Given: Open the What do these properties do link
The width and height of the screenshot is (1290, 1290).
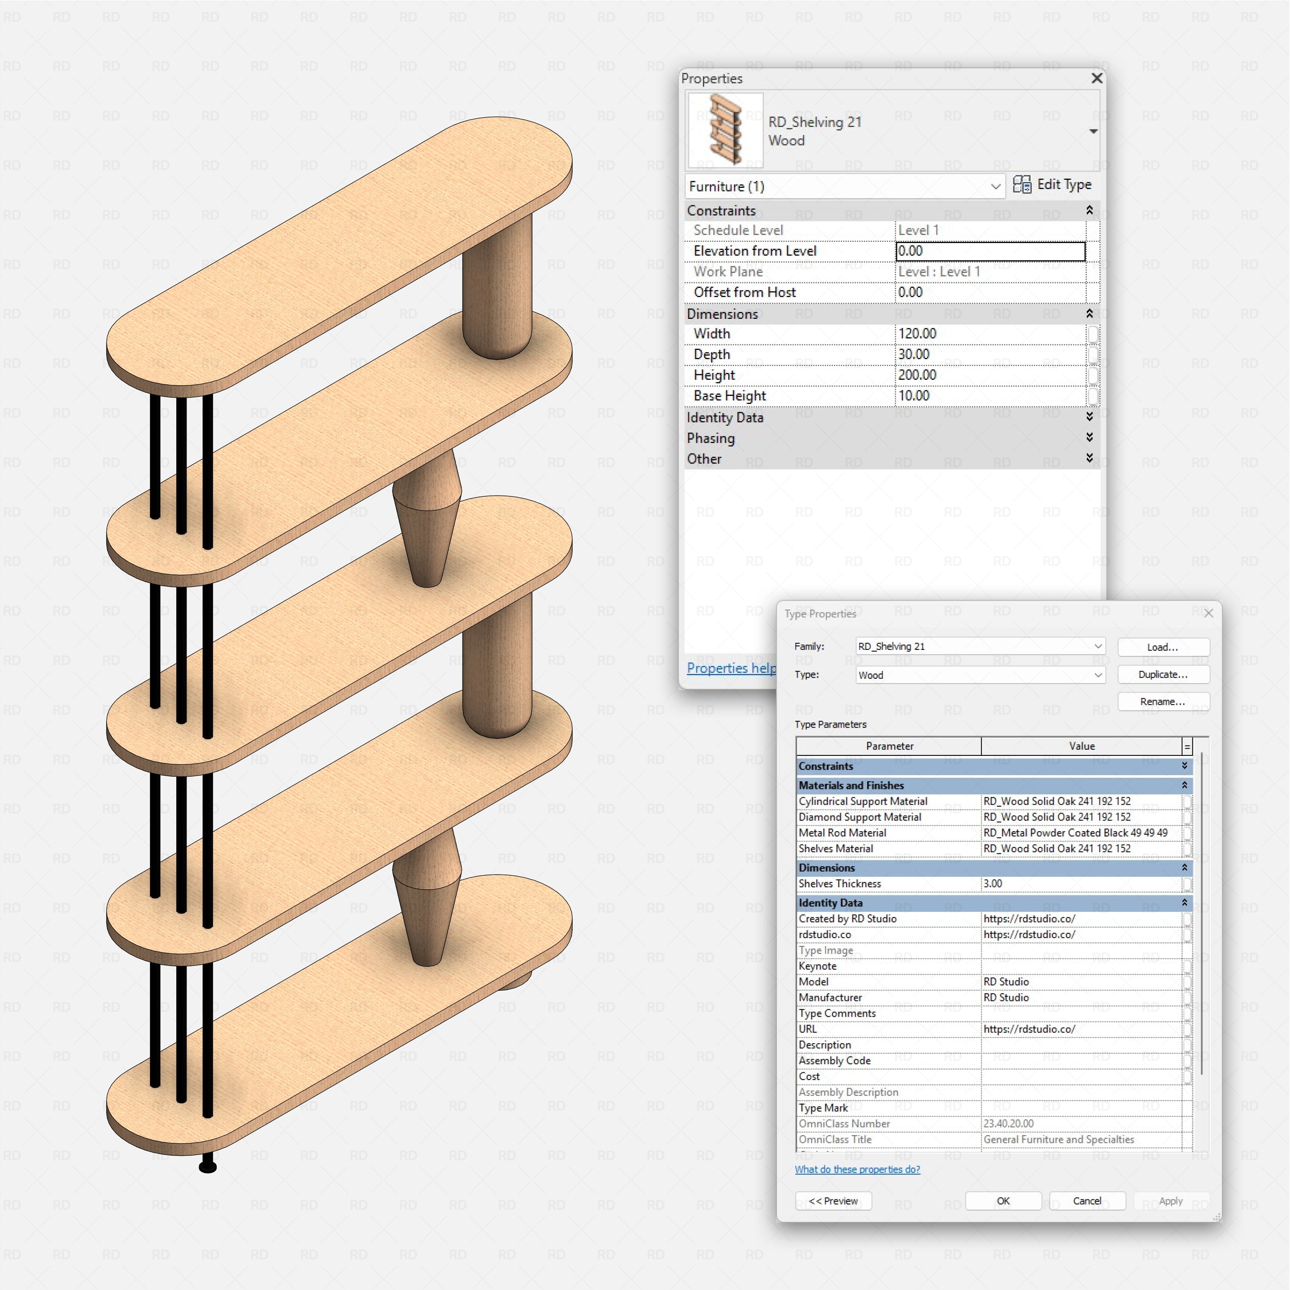Looking at the screenshot, I should [857, 1169].
